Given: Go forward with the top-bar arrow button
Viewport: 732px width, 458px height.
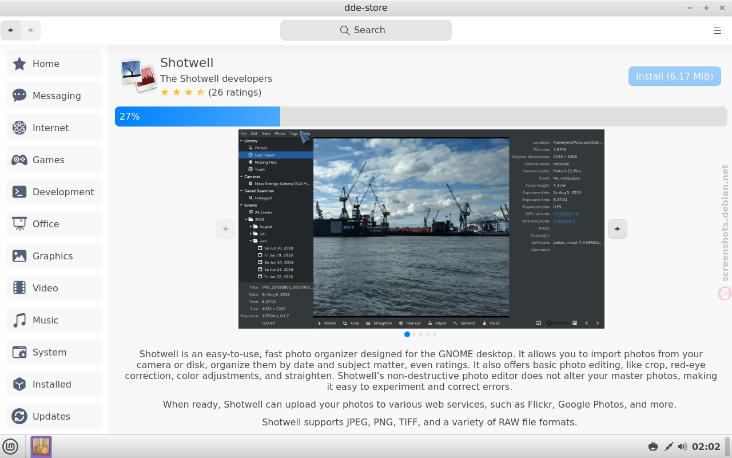Looking at the screenshot, I should point(31,30).
